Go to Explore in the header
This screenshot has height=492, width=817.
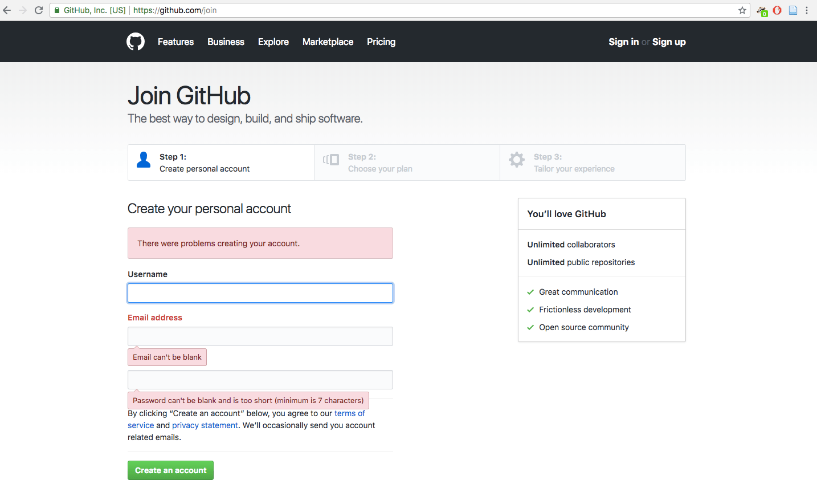click(273, 42)
